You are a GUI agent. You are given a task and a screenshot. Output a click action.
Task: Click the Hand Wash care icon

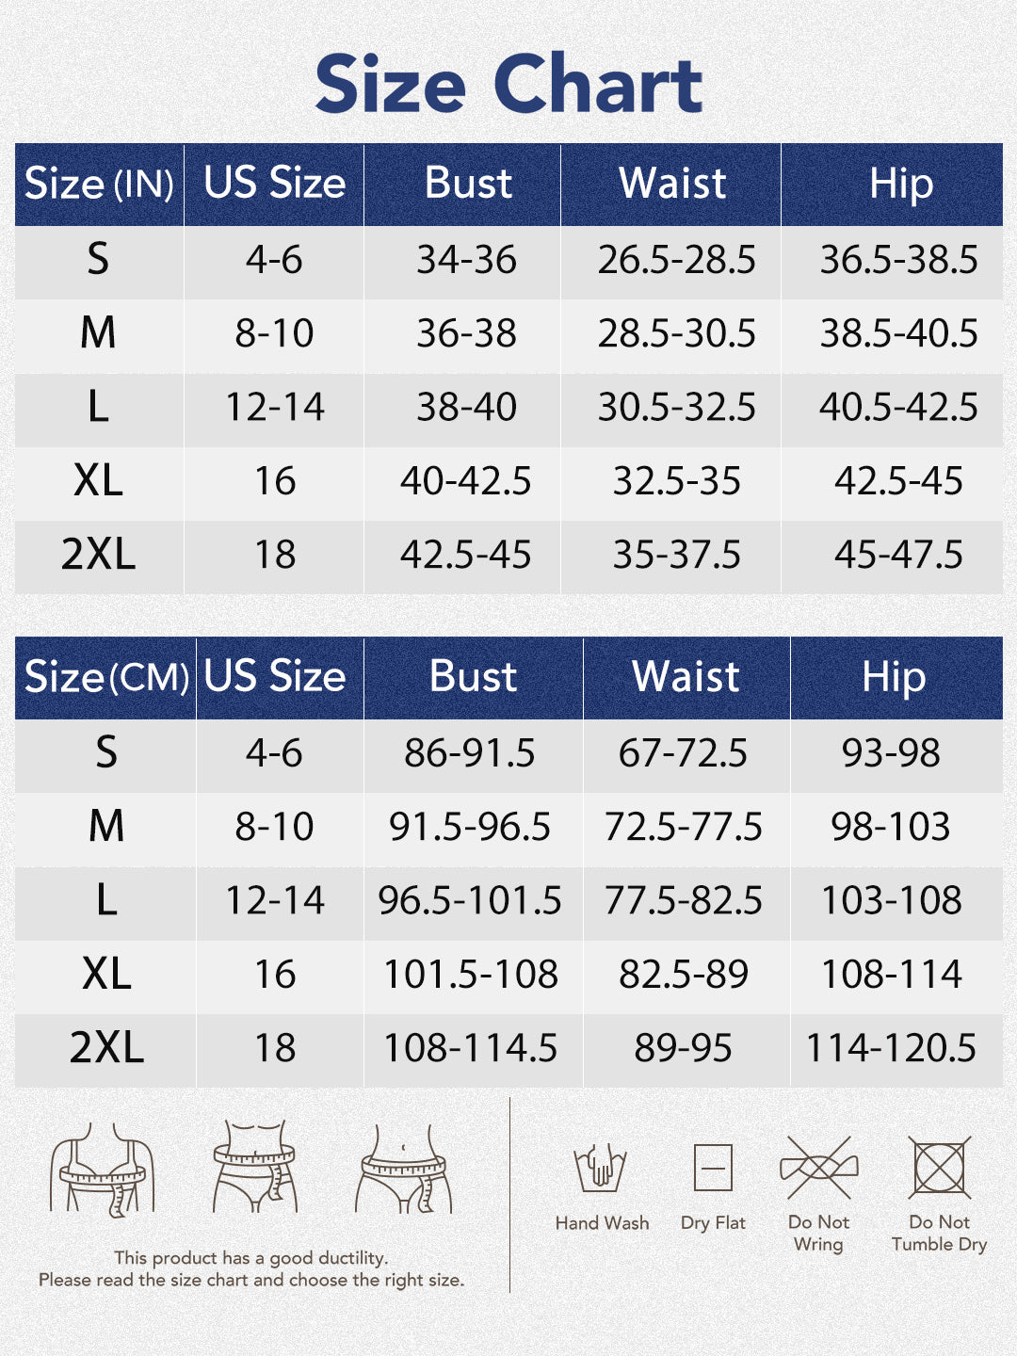601,1168
